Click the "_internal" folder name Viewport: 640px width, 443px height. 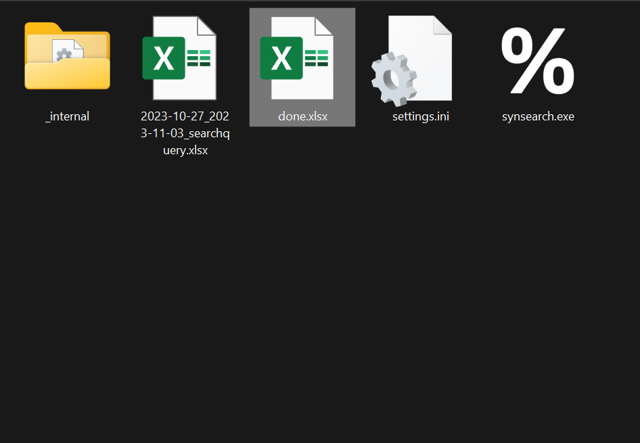click(x=68, y=116)
